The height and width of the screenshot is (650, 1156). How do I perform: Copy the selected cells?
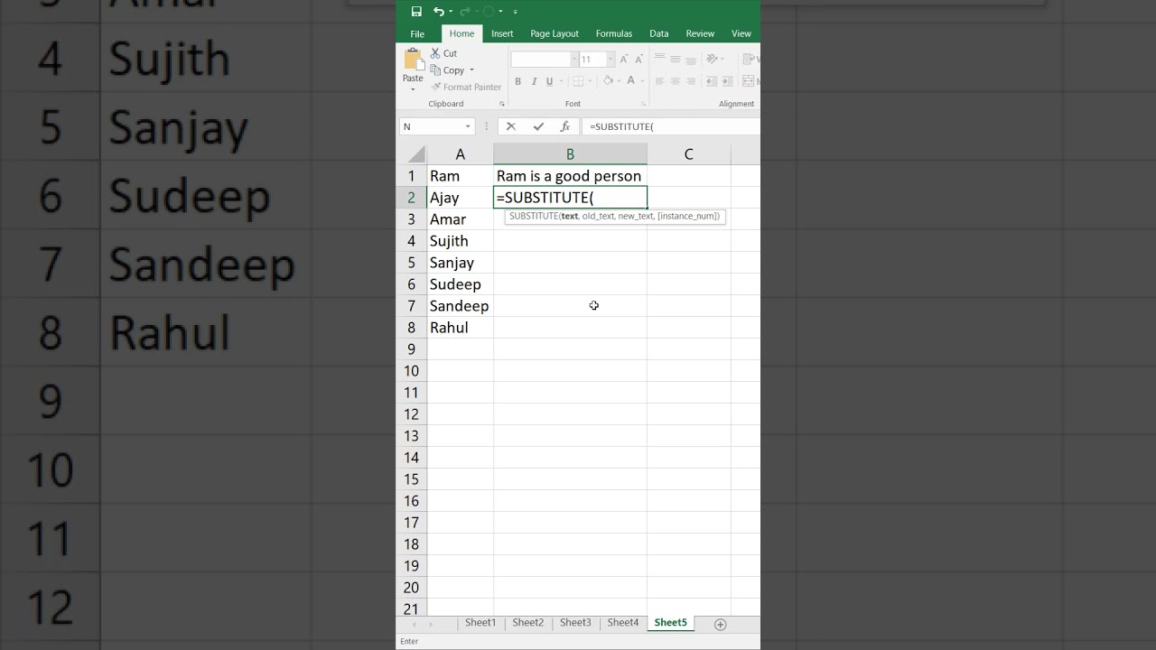(448, 70)
